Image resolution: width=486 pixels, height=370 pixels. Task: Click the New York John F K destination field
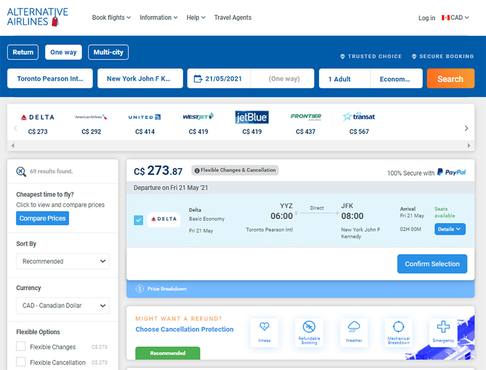point(140,79)
